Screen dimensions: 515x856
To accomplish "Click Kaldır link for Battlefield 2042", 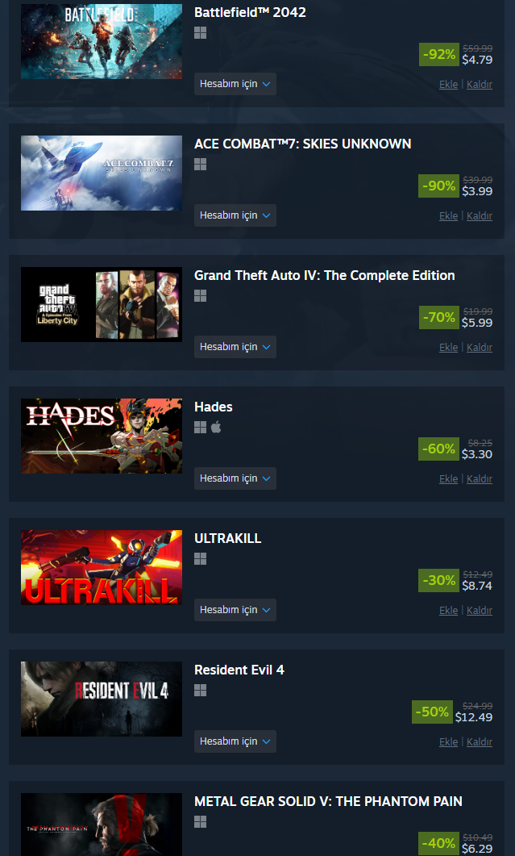I will pyautogui.click(x=480, y=85).
